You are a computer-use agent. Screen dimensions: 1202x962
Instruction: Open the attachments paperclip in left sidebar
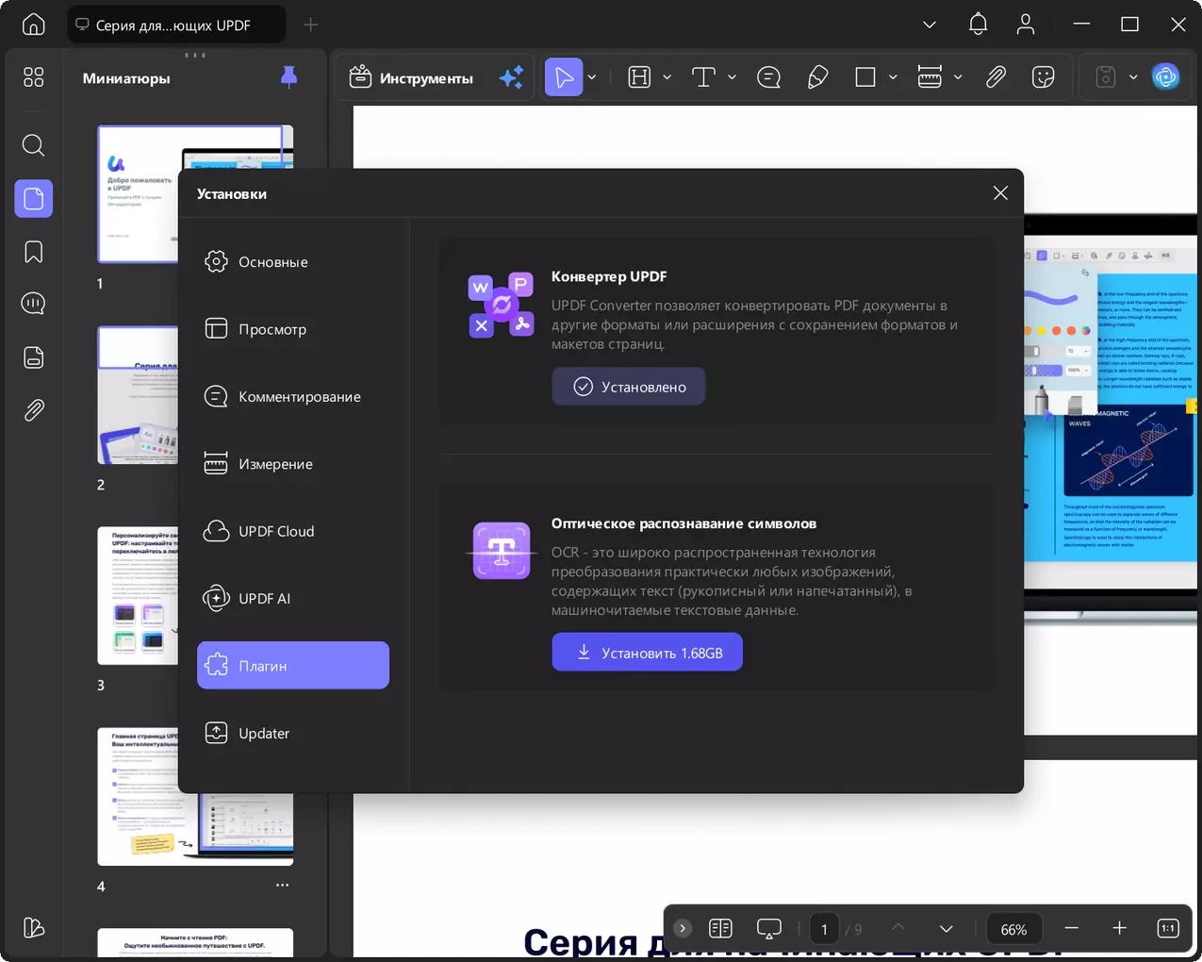[34, 410]
